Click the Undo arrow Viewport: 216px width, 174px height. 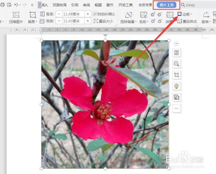(x=16, y=5)
